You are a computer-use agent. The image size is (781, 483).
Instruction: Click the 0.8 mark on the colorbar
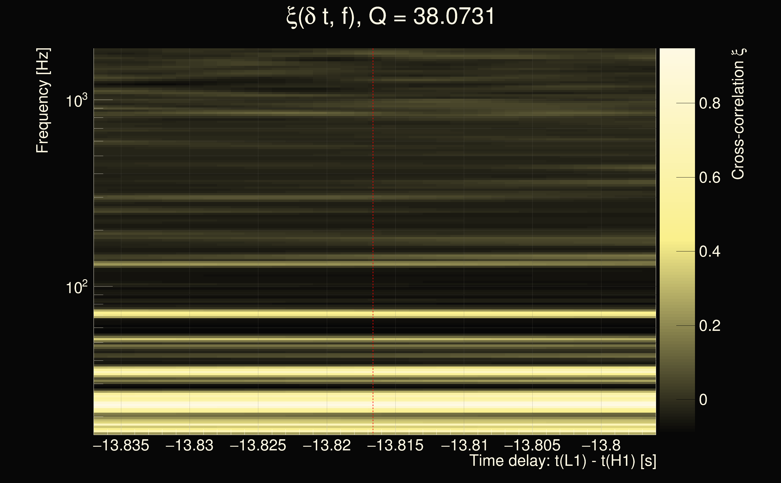click(x=709, y=104)
